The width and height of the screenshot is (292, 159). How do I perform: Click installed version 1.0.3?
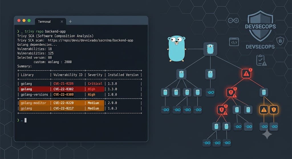[x=112, y=108]
